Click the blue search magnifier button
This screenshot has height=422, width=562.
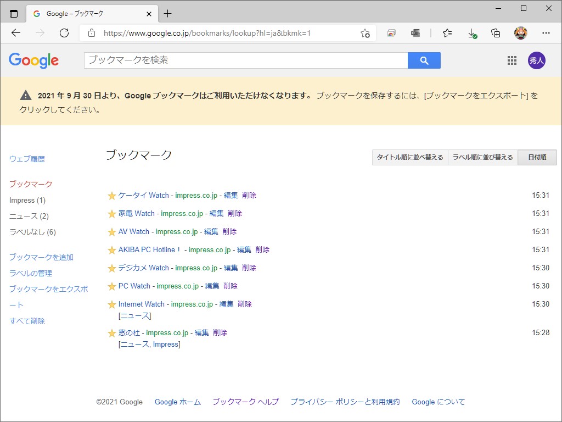424,60
